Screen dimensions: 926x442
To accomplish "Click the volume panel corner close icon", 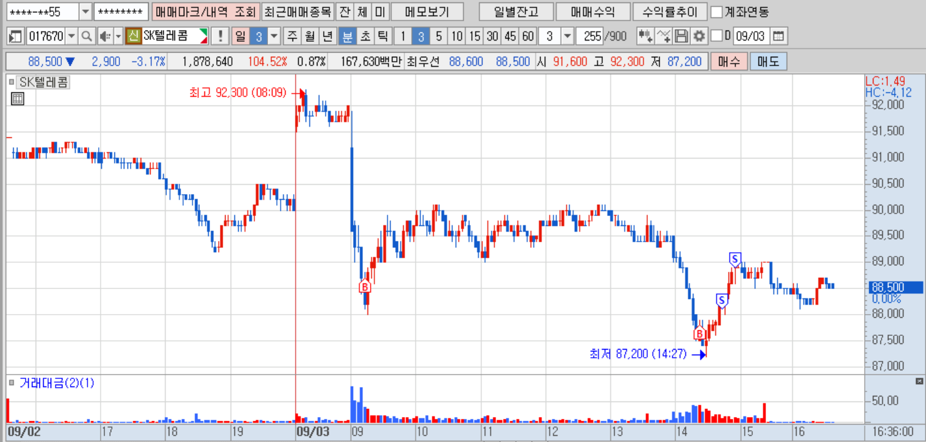I will click(919, 381).
